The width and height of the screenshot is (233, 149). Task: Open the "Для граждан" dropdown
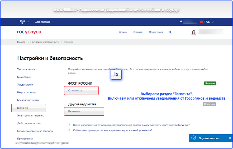[x=45, y=22]
